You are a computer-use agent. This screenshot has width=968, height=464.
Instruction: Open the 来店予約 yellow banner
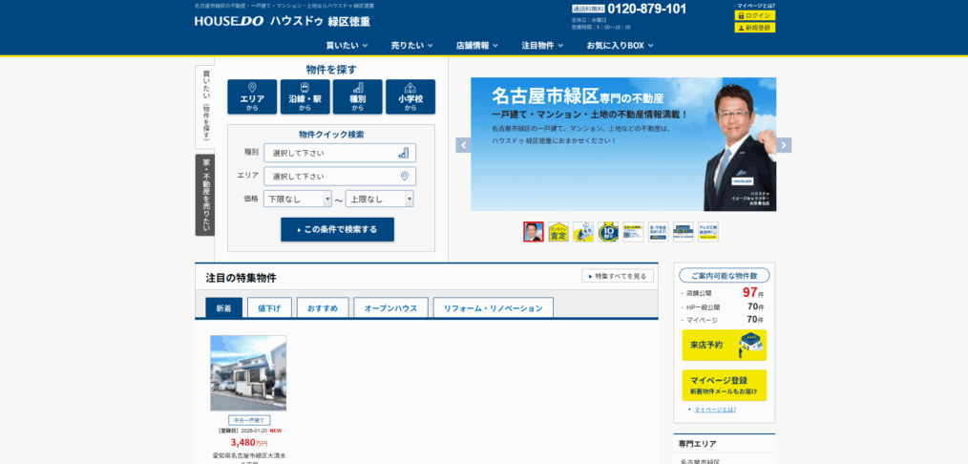724,345
